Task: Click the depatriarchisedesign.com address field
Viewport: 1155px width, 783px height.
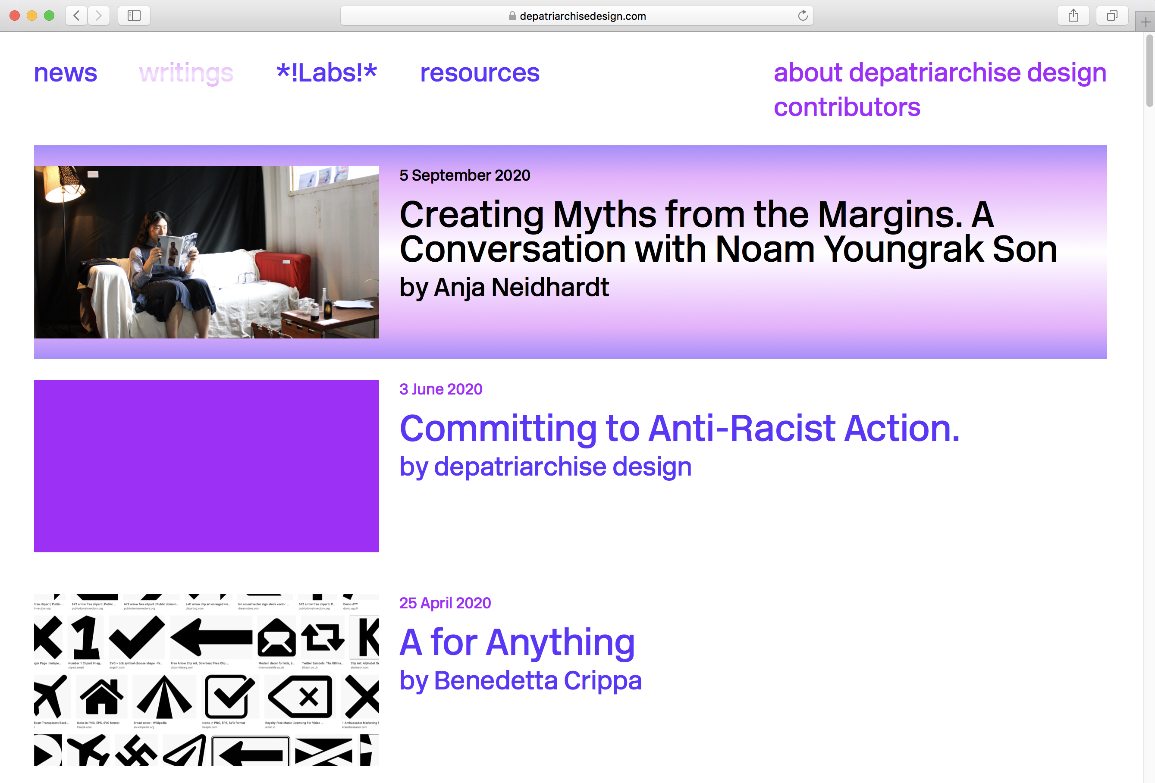Action: [583, 16]
